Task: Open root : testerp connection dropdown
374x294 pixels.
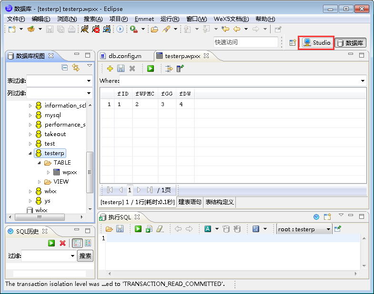Action: (x=328, y=229)
